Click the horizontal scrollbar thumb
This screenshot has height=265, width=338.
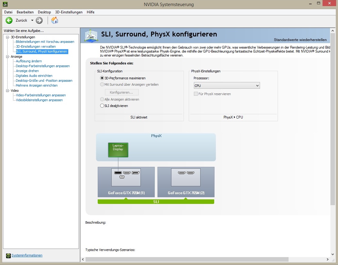click(x=187, y=259)
